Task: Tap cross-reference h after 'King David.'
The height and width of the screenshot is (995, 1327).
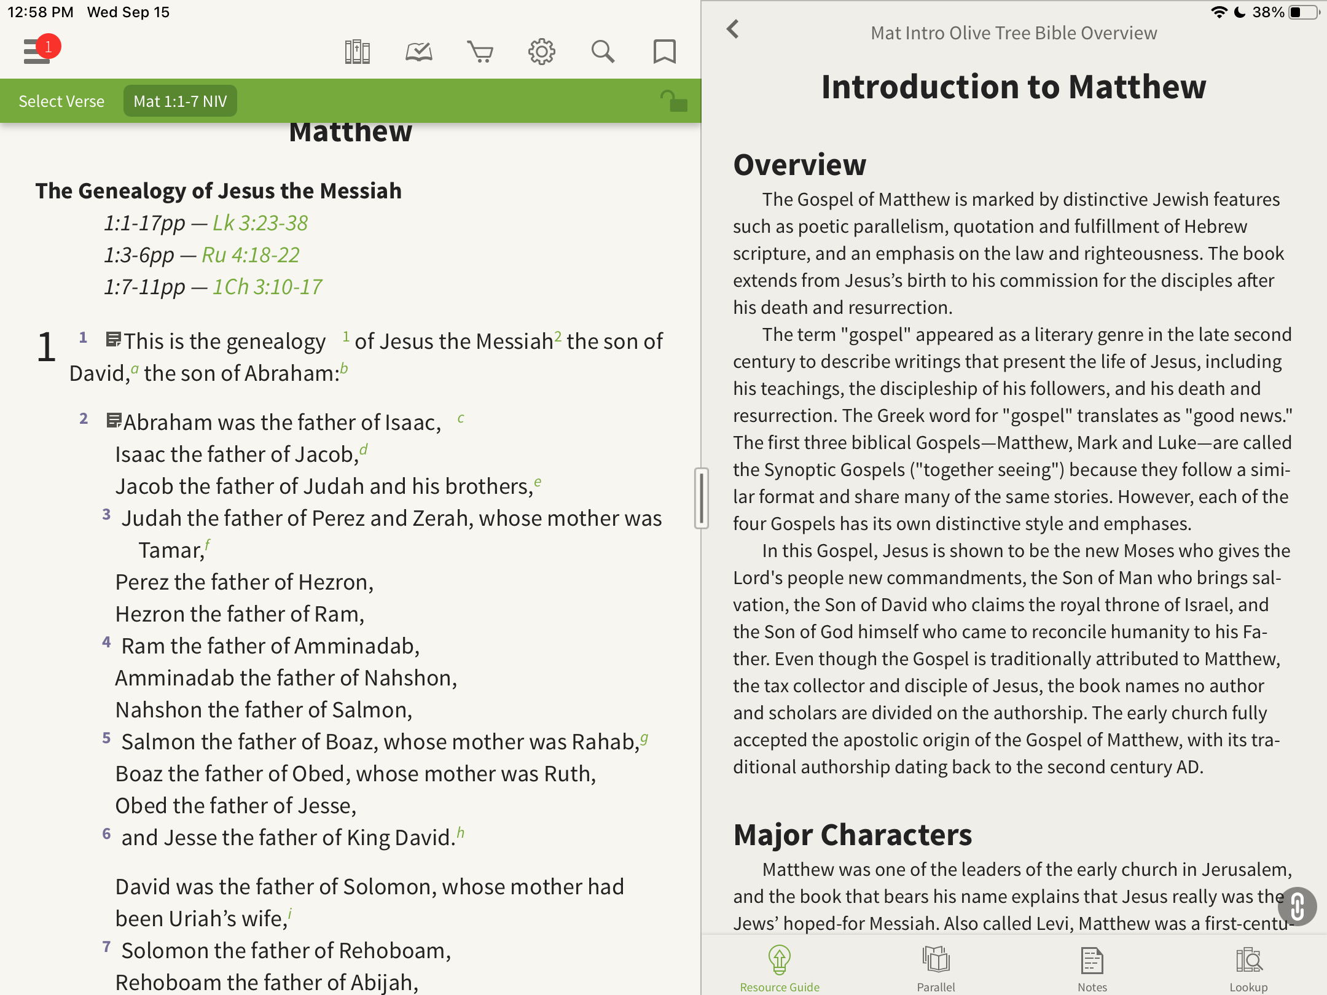Action: 461,833
